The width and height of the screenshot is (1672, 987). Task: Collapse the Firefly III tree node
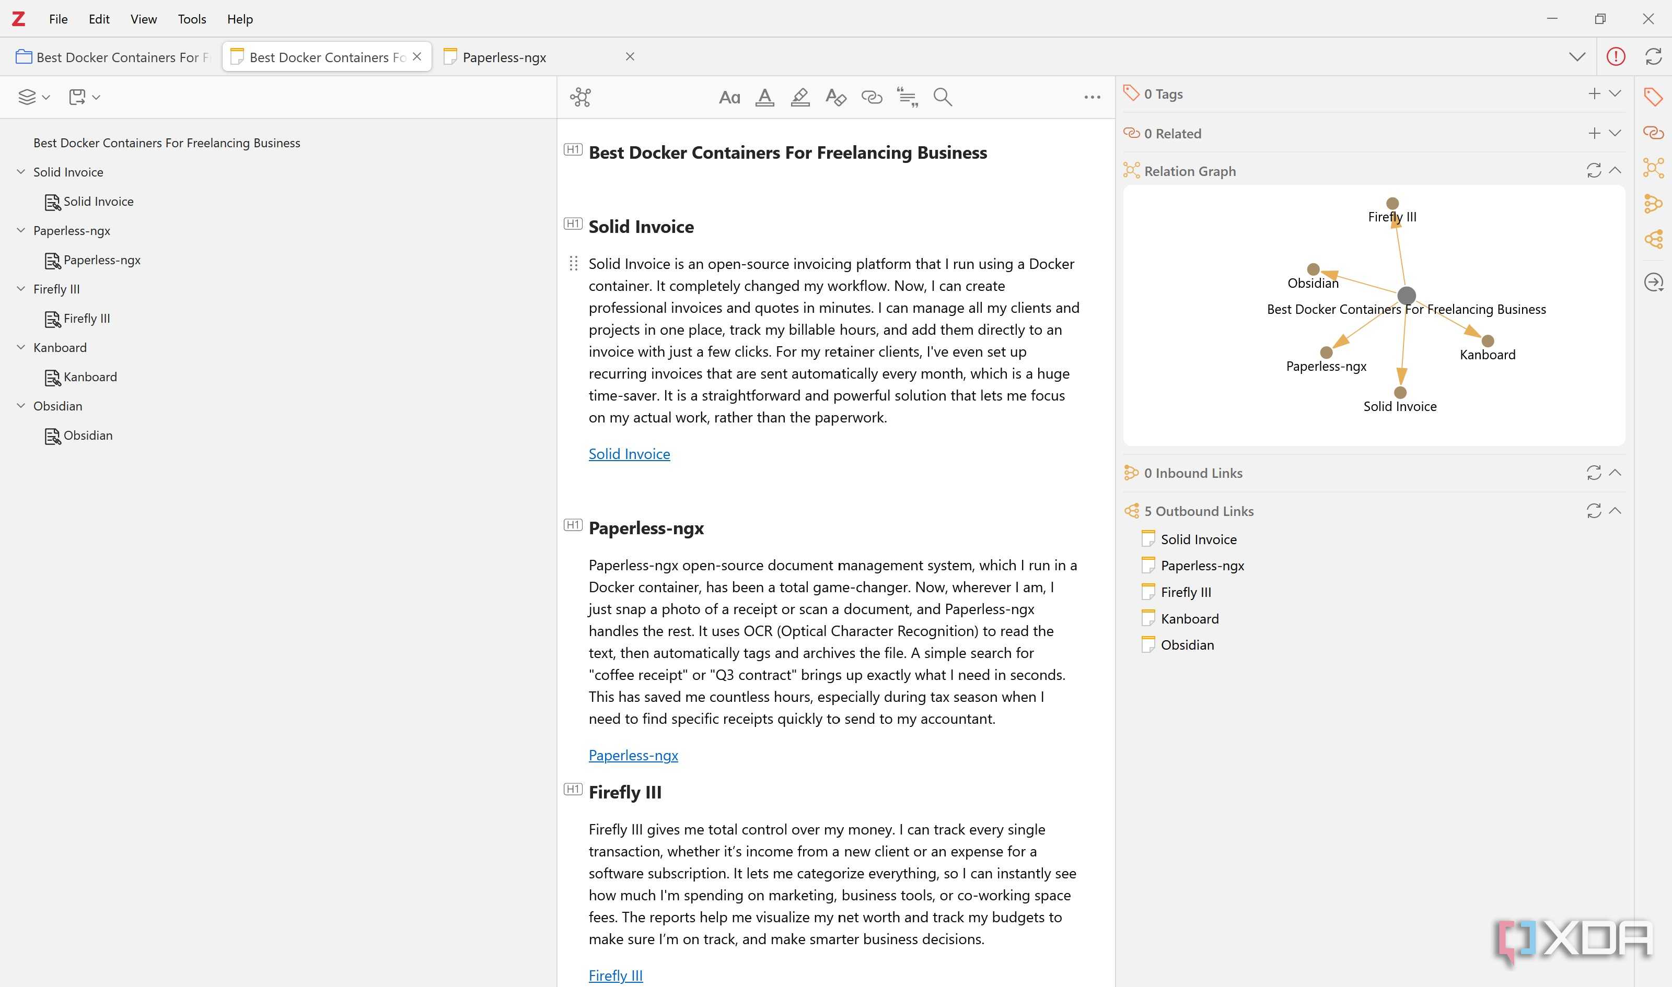pos(20,289)
